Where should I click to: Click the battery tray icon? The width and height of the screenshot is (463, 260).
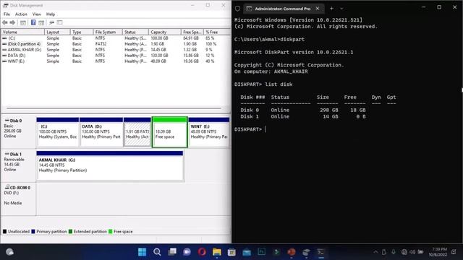tap(421, 252)
